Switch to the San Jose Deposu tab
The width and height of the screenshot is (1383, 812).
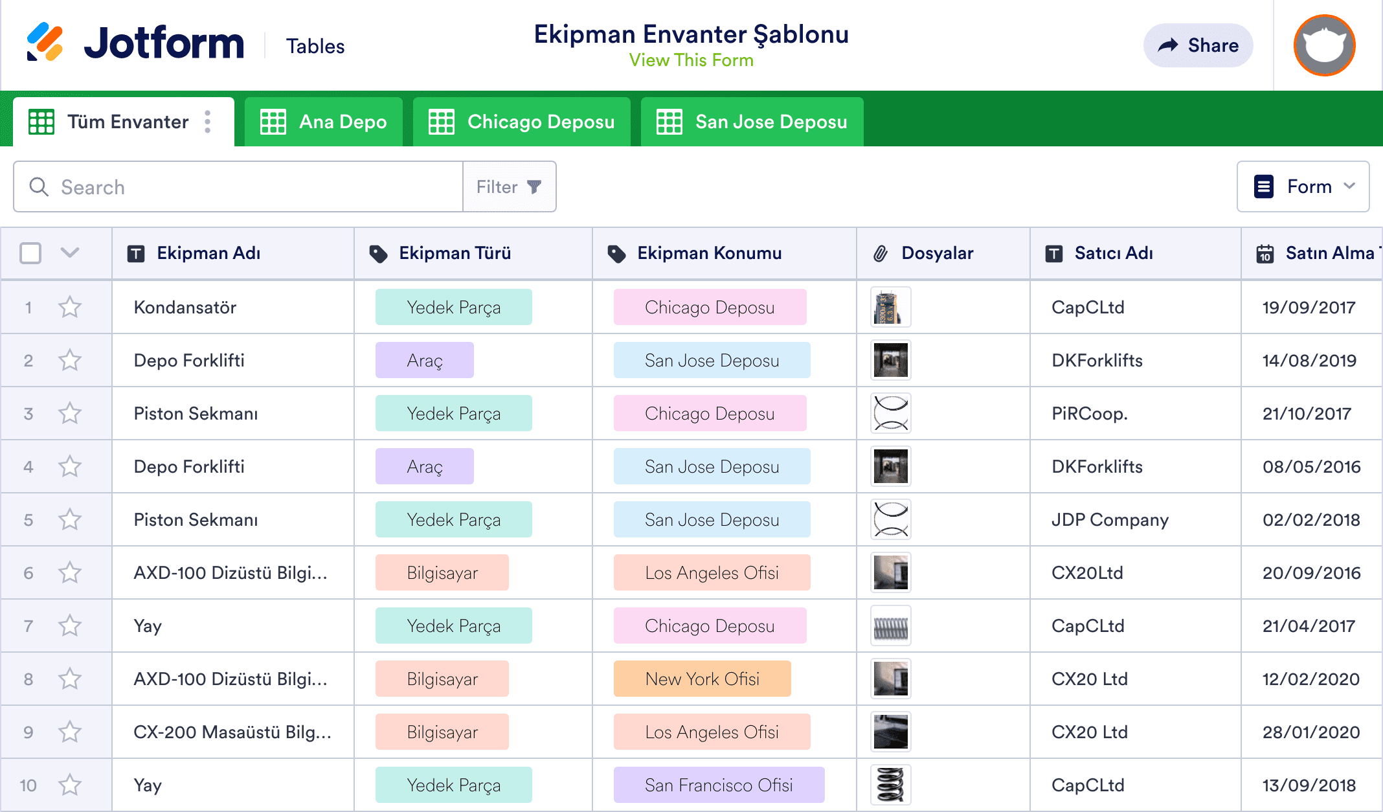pos(752,122)
